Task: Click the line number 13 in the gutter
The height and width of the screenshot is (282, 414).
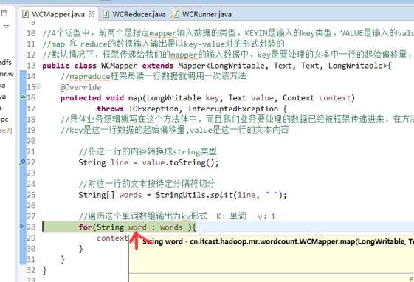Action: coord(31,66)
